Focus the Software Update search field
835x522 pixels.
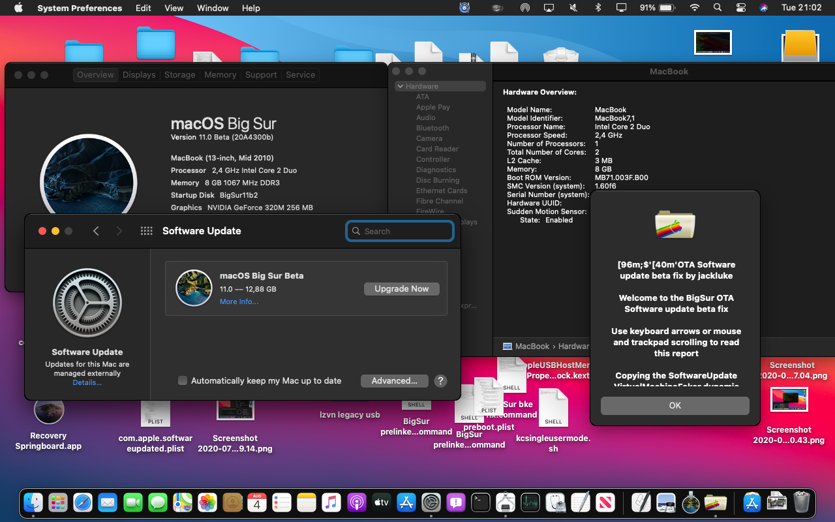click(400, 231)
